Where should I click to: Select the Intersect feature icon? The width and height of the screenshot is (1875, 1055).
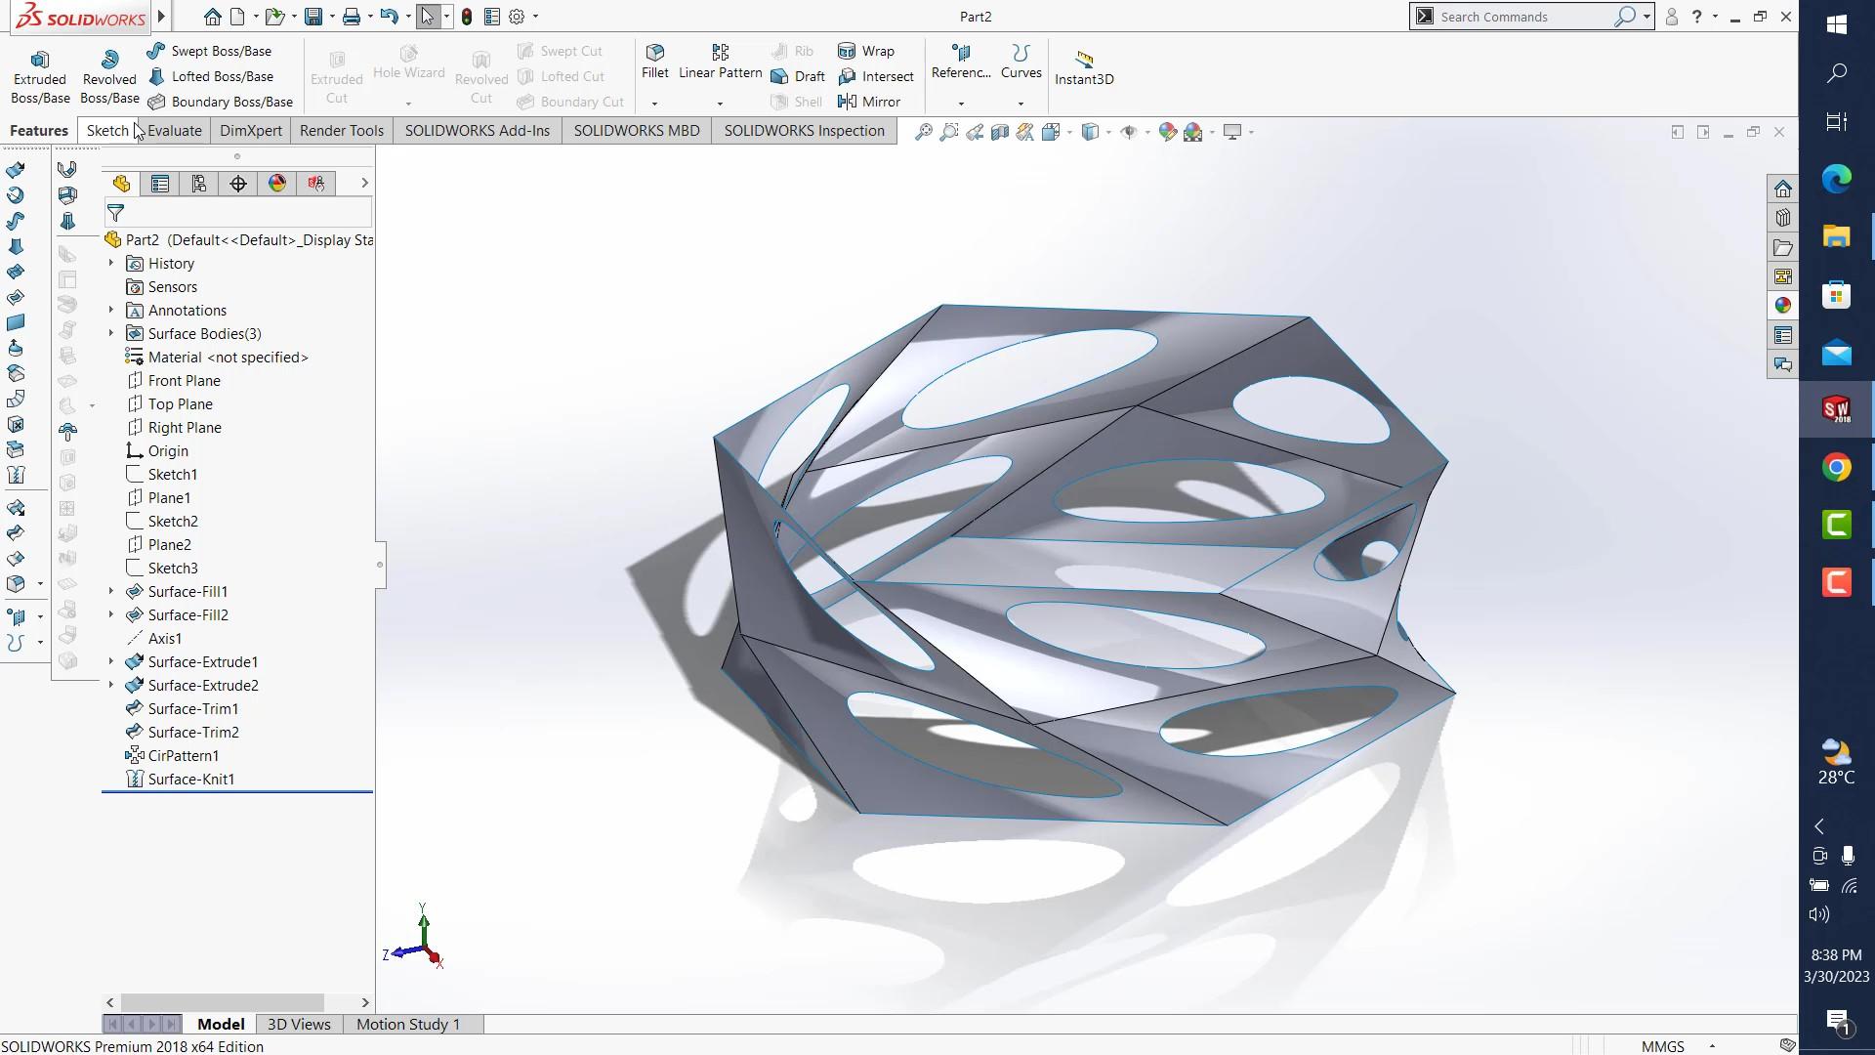point(847,76)
